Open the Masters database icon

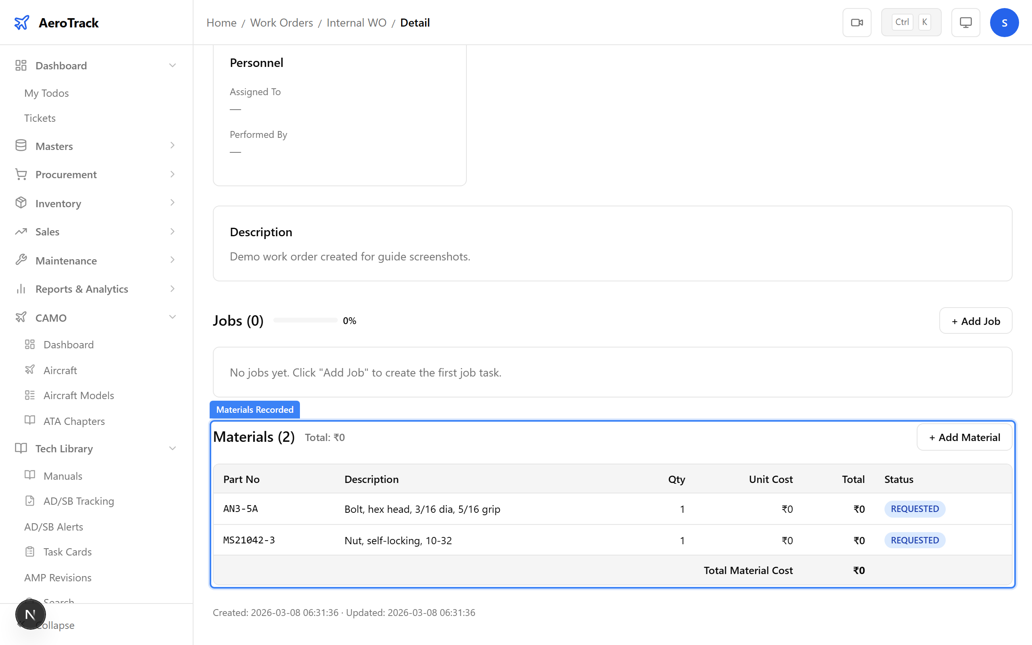pyautogui.click(x=21, y=146)
